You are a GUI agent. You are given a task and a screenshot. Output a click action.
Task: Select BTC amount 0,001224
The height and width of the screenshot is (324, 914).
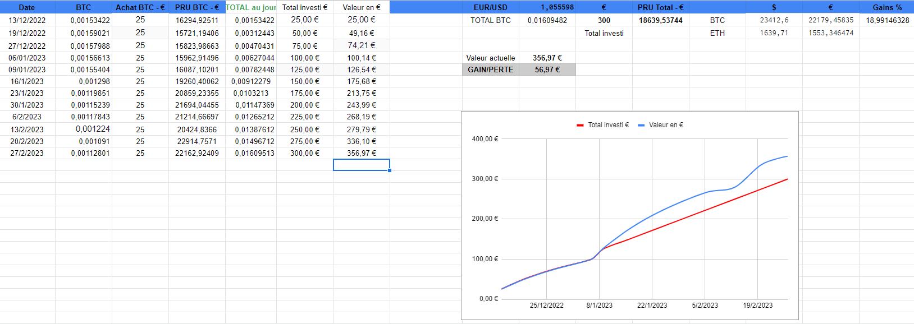(84, 129)
